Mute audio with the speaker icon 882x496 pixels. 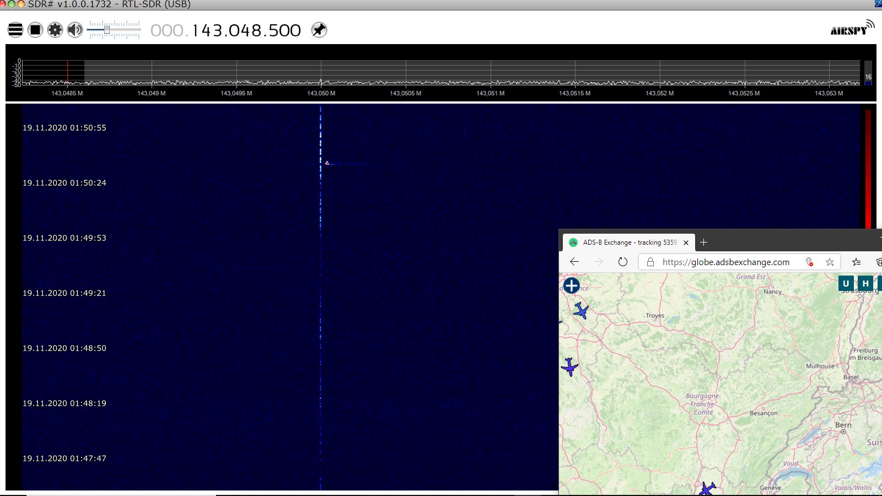click(x=75, y=30)
